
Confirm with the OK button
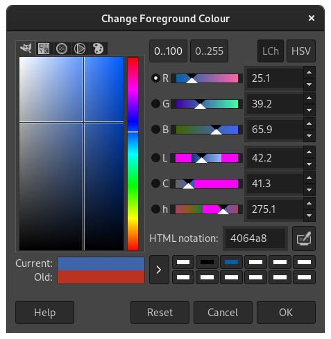(286, 313)
